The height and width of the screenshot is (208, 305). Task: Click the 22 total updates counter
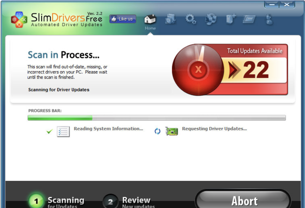click(x=256, y=70)
